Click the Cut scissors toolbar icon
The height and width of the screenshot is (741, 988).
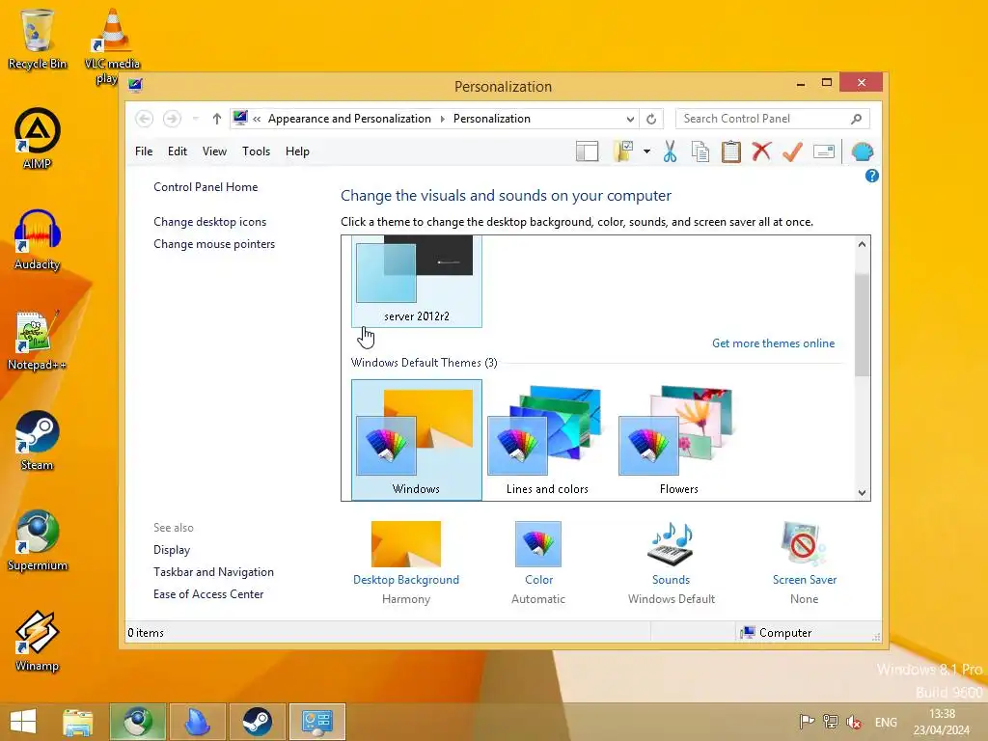click(670, 151)
